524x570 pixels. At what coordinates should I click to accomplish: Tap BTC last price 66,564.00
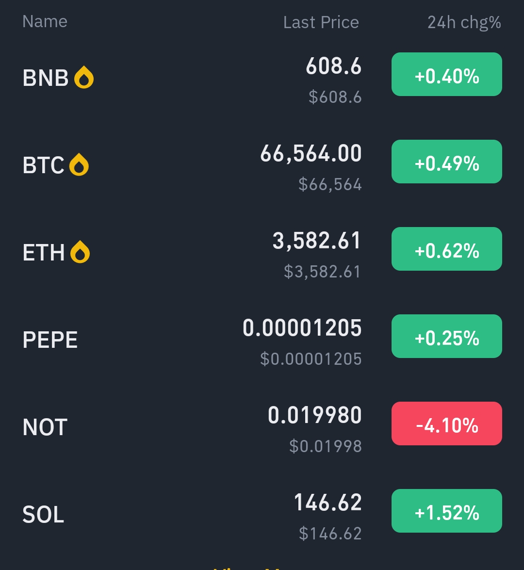[311, 154]
